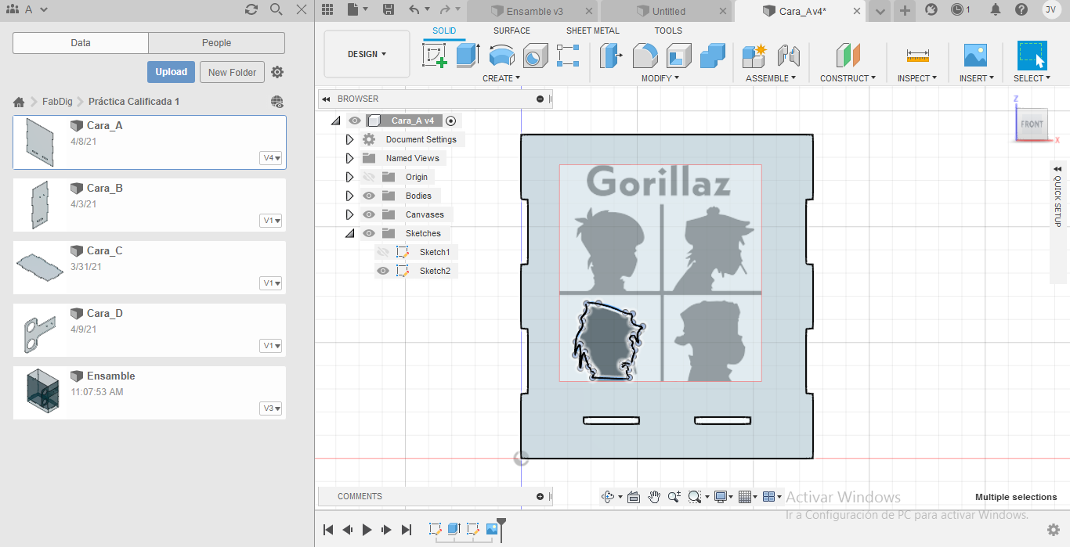Viewport: 1070px width, 547px height.
Task: Jump to the timeline beginning
Action: 328,530
